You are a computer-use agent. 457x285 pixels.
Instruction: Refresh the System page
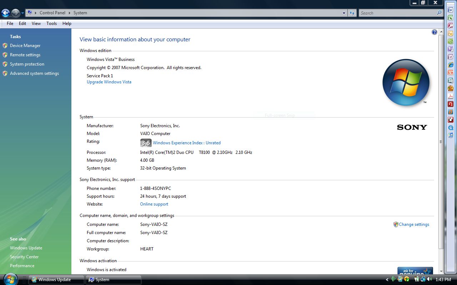click(x=352, y=13)
